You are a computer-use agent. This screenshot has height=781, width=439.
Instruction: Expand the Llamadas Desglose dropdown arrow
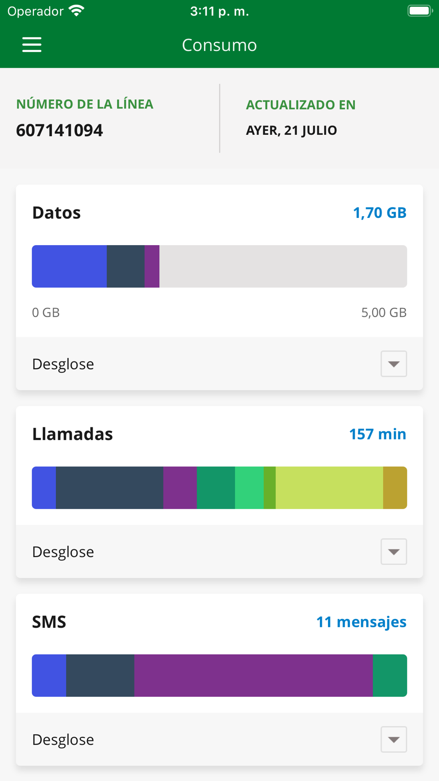394,552
